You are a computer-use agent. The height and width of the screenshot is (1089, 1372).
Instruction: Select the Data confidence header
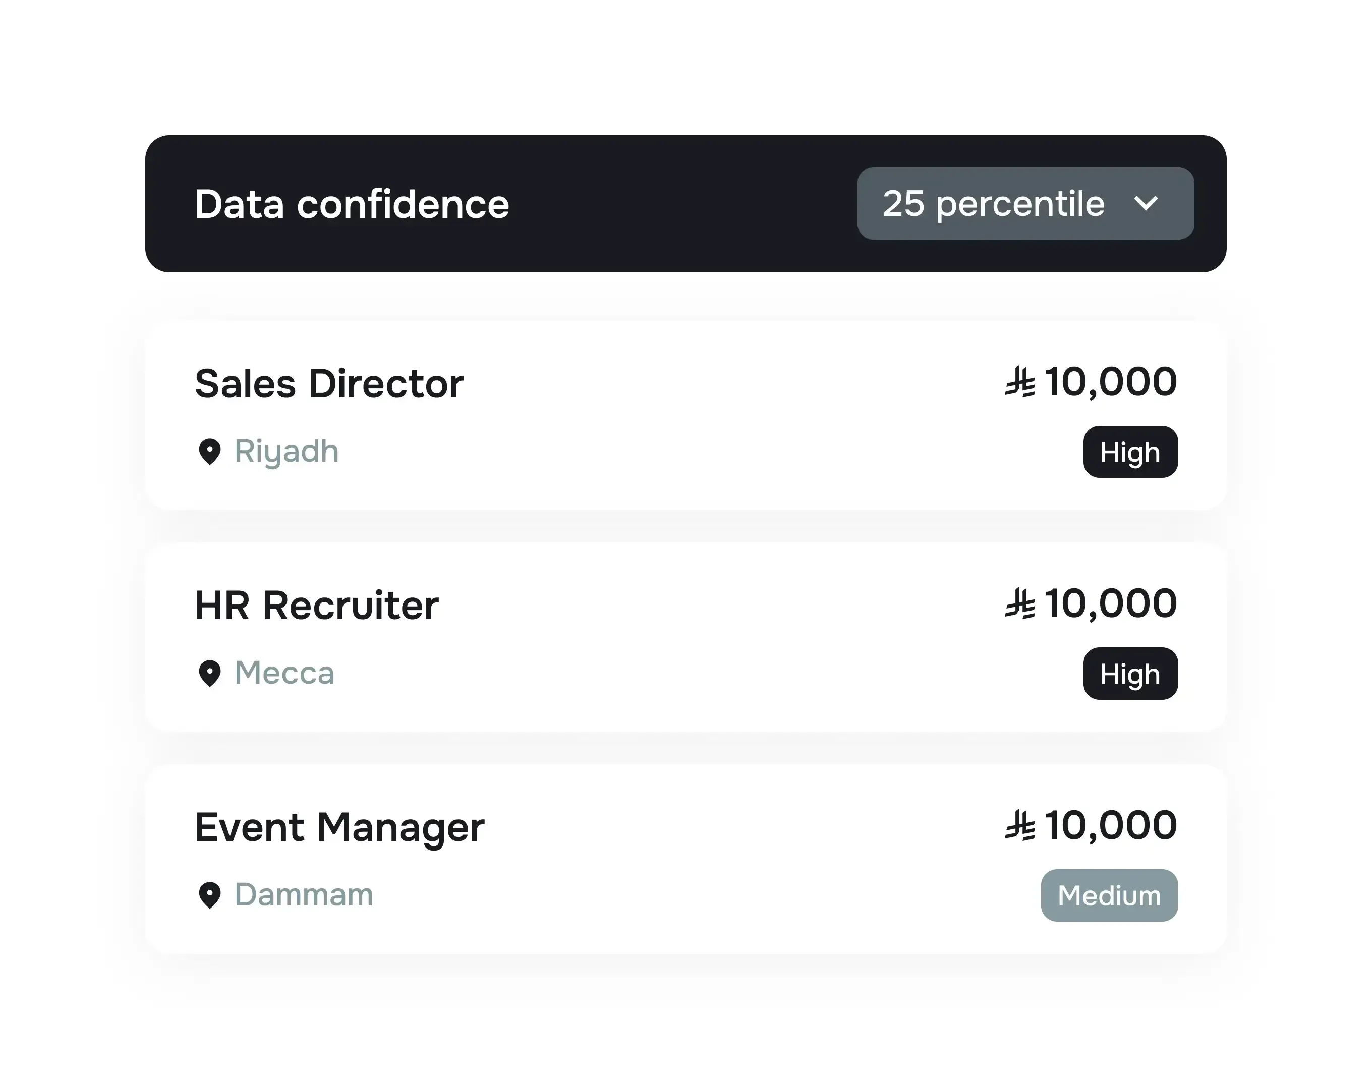(x=351, y=204)
